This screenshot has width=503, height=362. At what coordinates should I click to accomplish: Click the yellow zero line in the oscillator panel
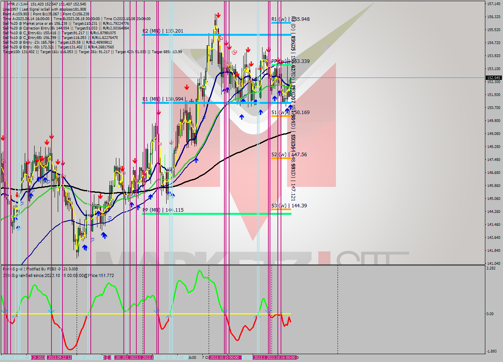point(145,314)
